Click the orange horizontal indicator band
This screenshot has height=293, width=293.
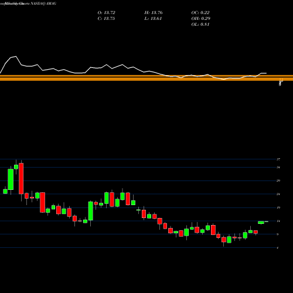tap(146, 78)
